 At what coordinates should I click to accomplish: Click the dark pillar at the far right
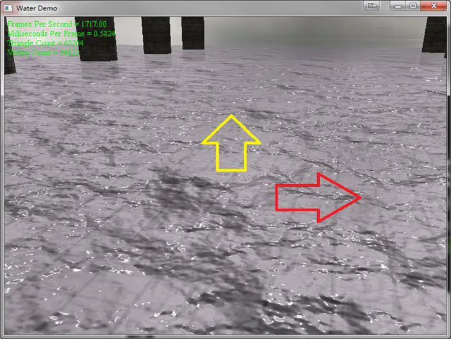pos(435,34)
